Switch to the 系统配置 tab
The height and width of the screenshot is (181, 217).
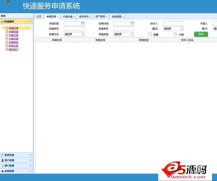(x=117, y=17)
